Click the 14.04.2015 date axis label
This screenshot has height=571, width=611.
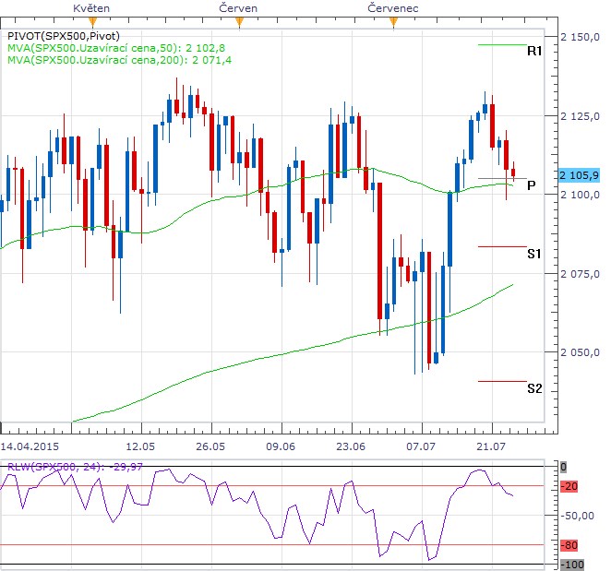tap(30, 446)
